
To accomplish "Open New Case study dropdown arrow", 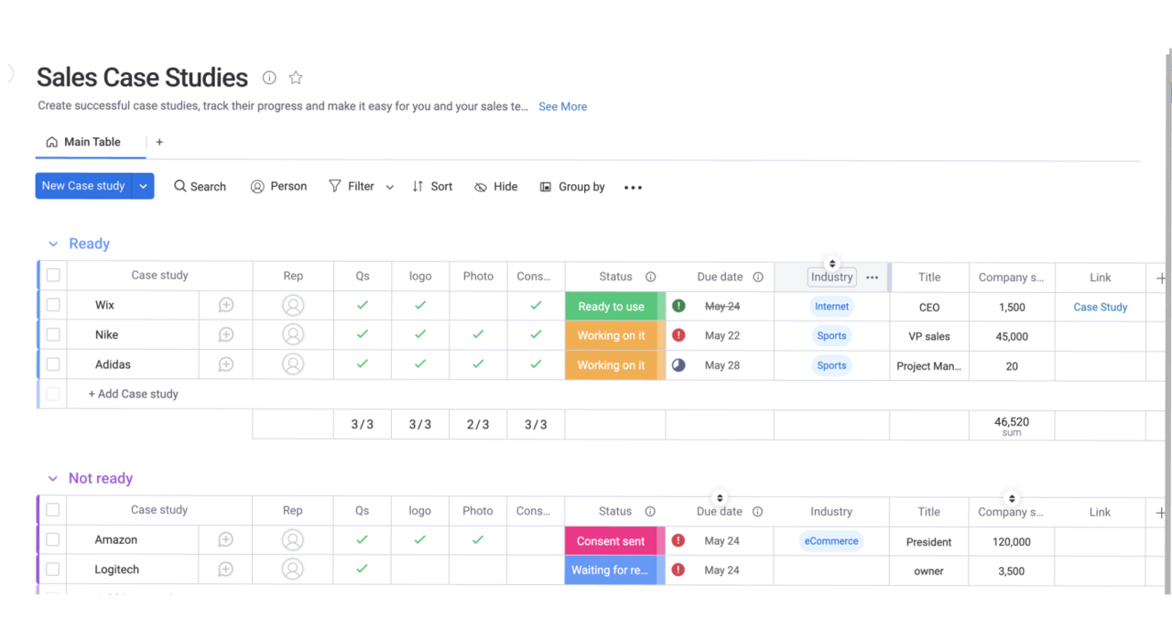I will [143, 186].
